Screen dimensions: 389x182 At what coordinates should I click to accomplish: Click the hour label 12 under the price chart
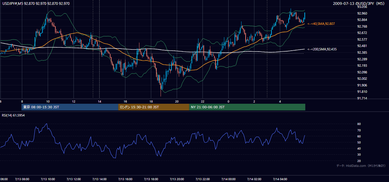pos(74,101)
